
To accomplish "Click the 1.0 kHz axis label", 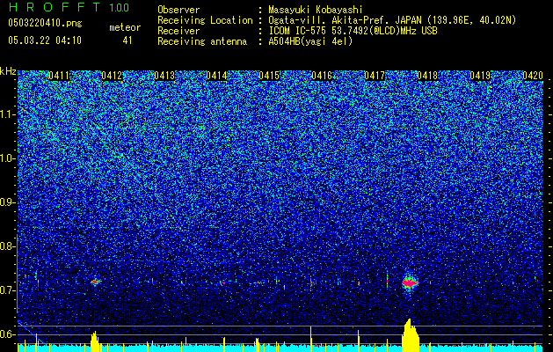I will click(x=8, y=158).
